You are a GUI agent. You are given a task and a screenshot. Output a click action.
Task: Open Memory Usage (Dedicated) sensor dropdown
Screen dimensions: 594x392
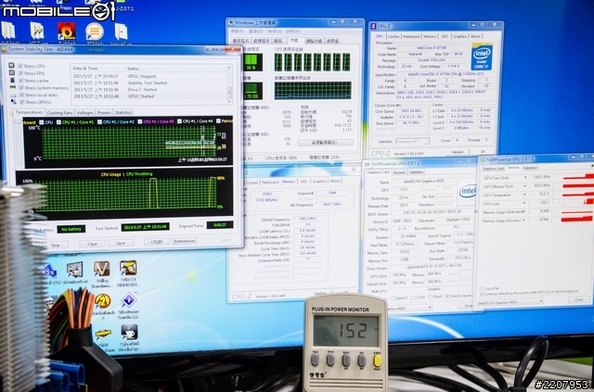(525, 212)
